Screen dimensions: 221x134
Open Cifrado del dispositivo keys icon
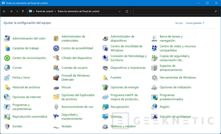click(56, 58)
